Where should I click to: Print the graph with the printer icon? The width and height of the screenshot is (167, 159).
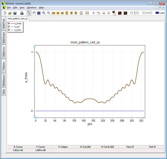pos(22,13)
